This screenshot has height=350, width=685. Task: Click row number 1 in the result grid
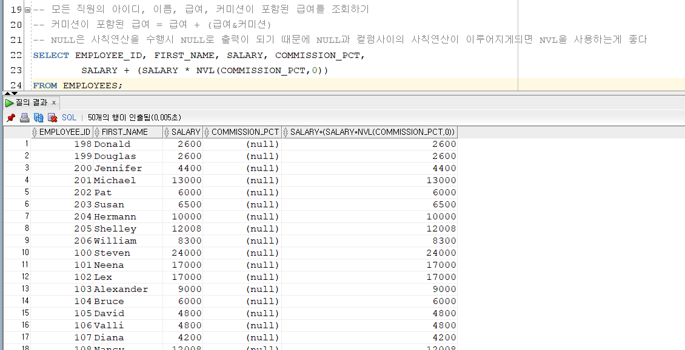coord(17,144)
